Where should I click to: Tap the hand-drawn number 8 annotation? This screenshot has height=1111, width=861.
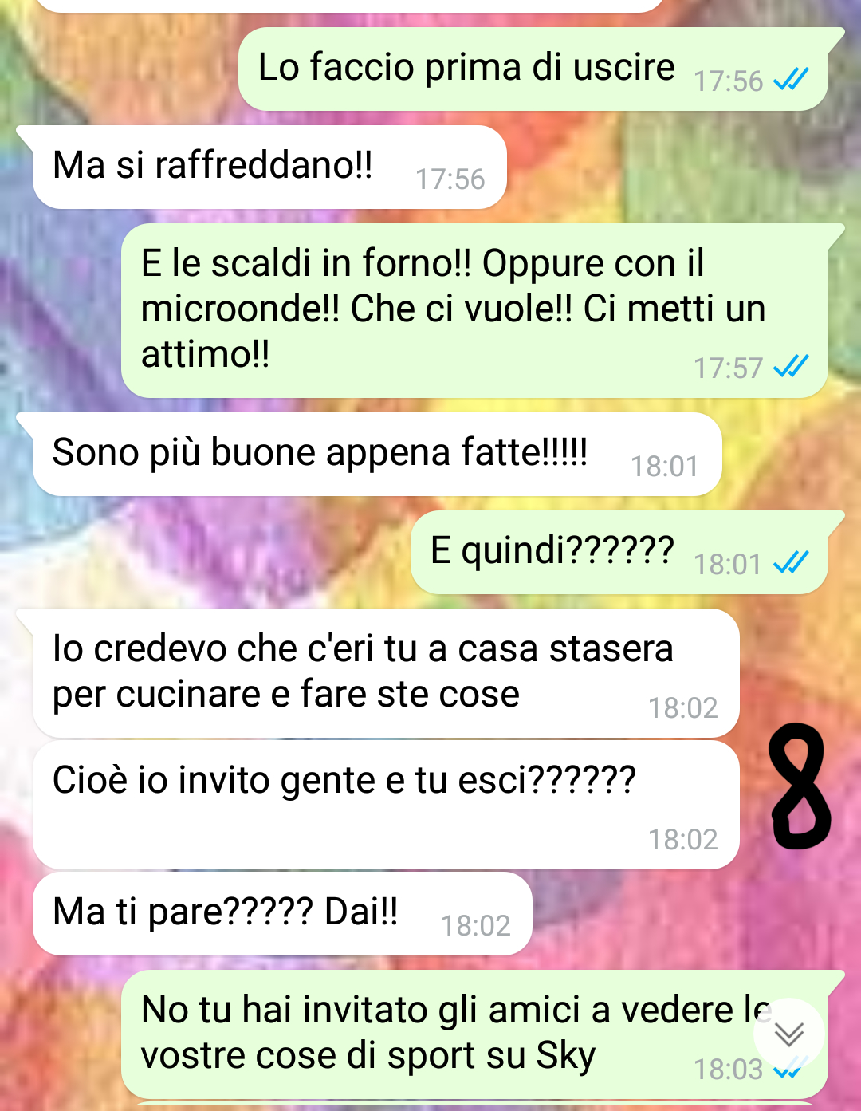[800, 786]
